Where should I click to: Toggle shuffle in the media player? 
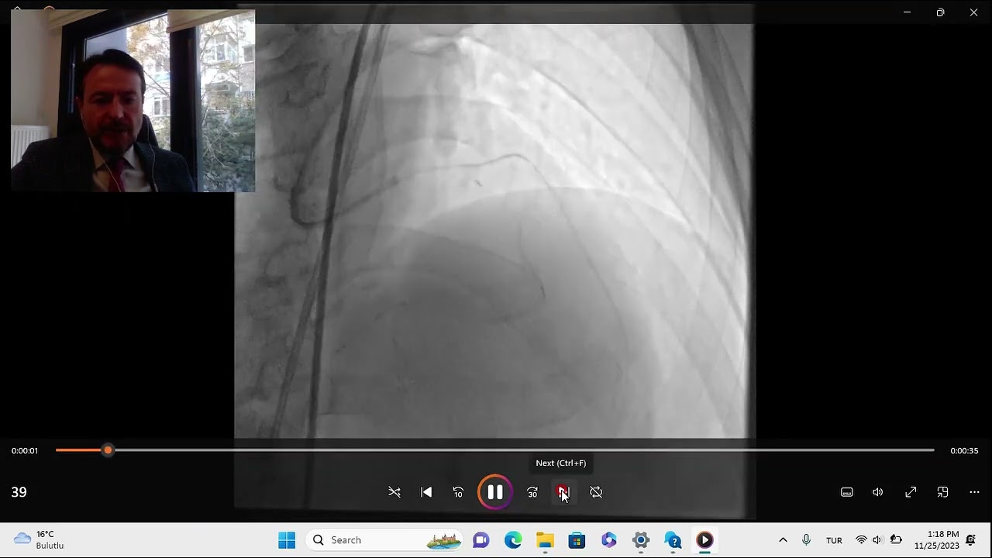[394, 492]
